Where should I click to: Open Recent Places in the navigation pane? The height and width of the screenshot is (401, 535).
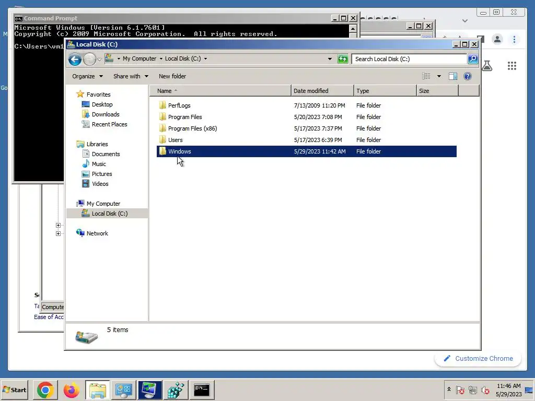[x=109, y=124]
